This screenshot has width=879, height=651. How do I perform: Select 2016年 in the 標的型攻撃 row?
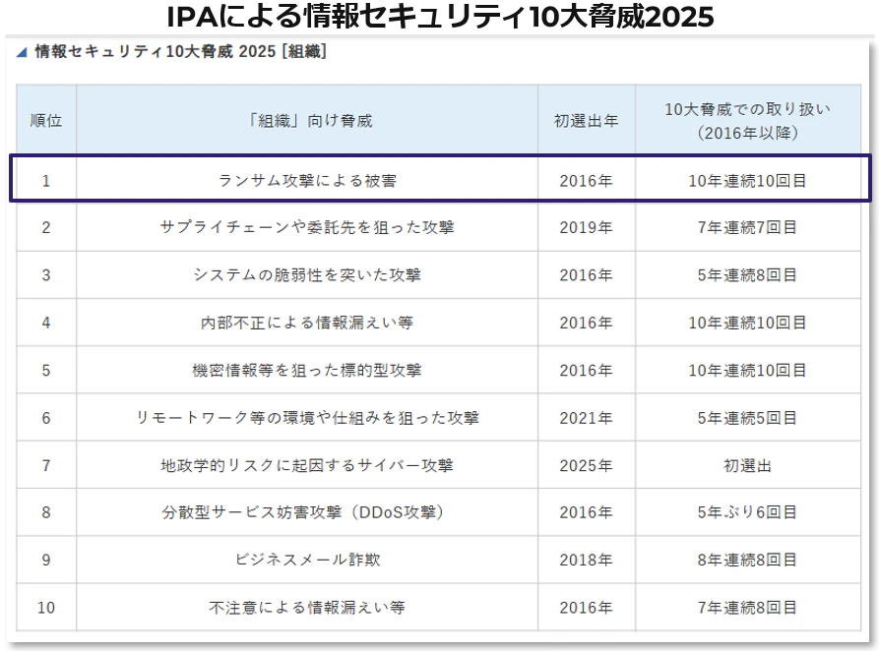pos(586,370)
